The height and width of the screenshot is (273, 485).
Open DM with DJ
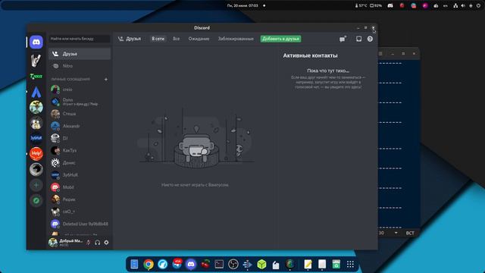pyautogui.click(x=80, y=138)
